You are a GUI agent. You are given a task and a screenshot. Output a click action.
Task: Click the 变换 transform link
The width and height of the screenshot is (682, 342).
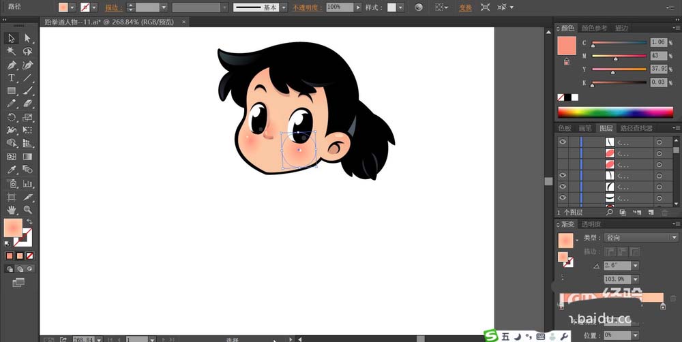[465, 7]
